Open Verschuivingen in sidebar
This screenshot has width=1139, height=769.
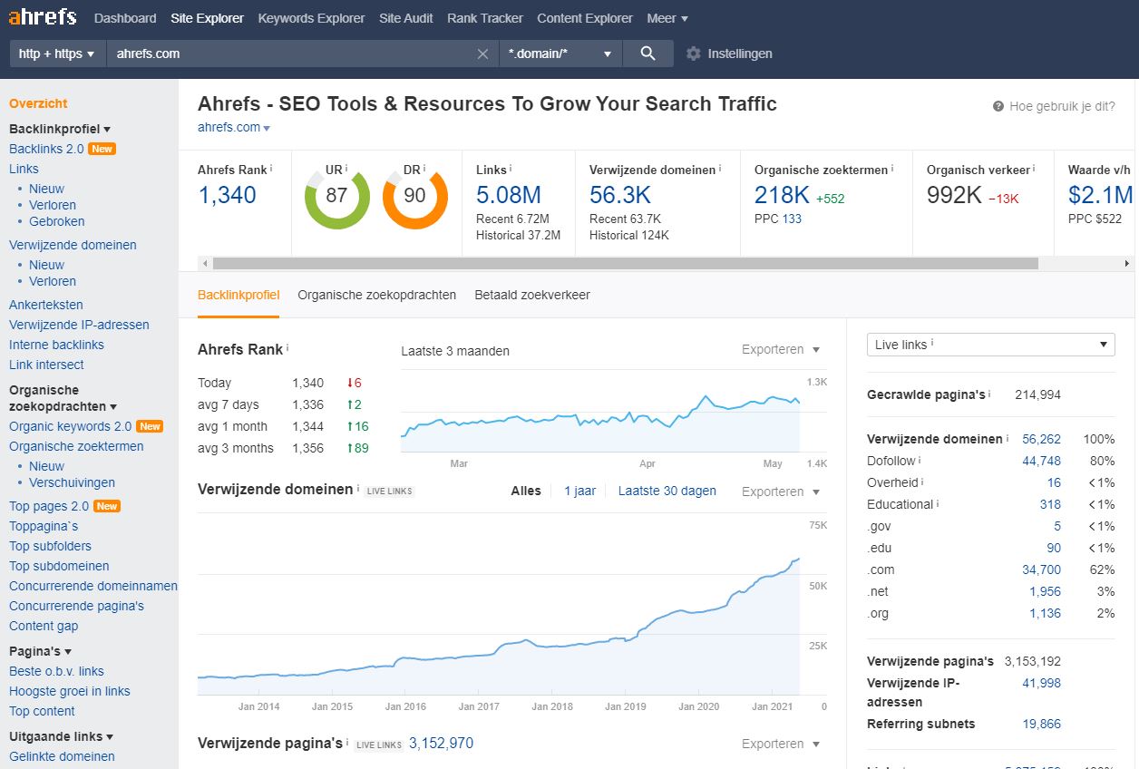pos(72,482)
